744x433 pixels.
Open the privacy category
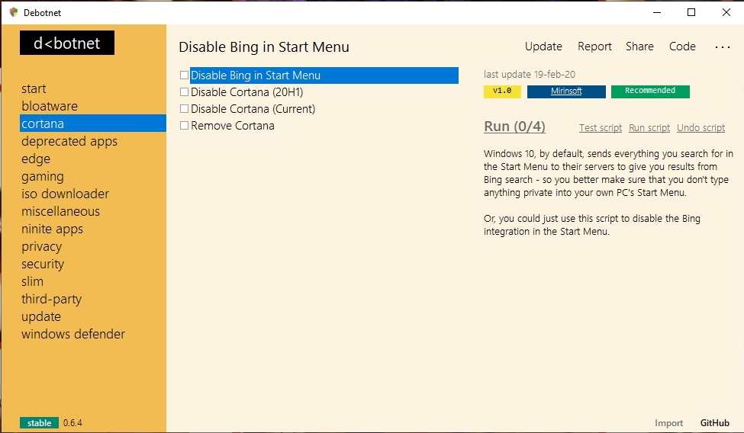point(41,247)
